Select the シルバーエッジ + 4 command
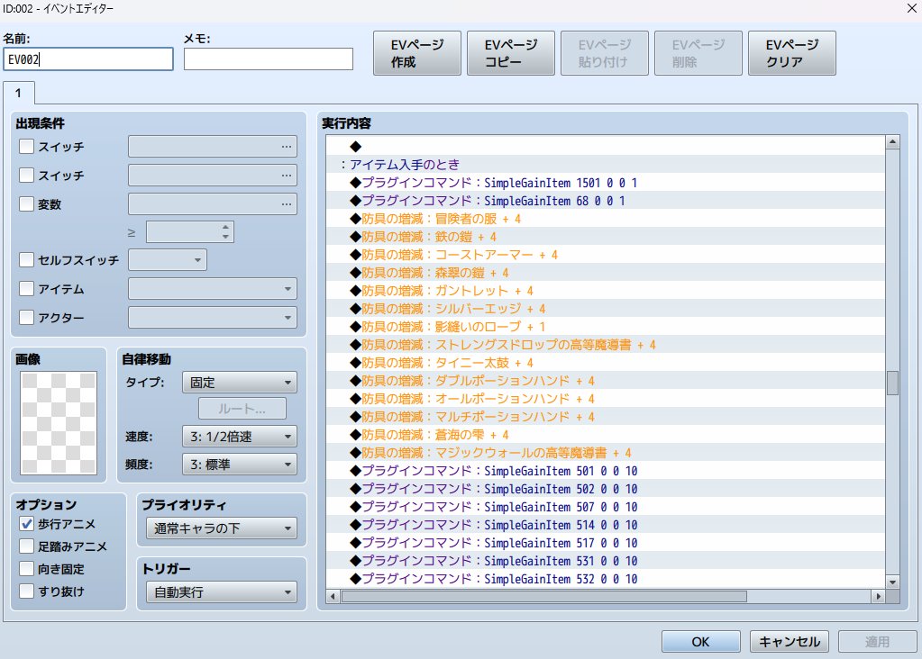The height and width of the screenshot is (659, 922). click(x=605, y=309)
